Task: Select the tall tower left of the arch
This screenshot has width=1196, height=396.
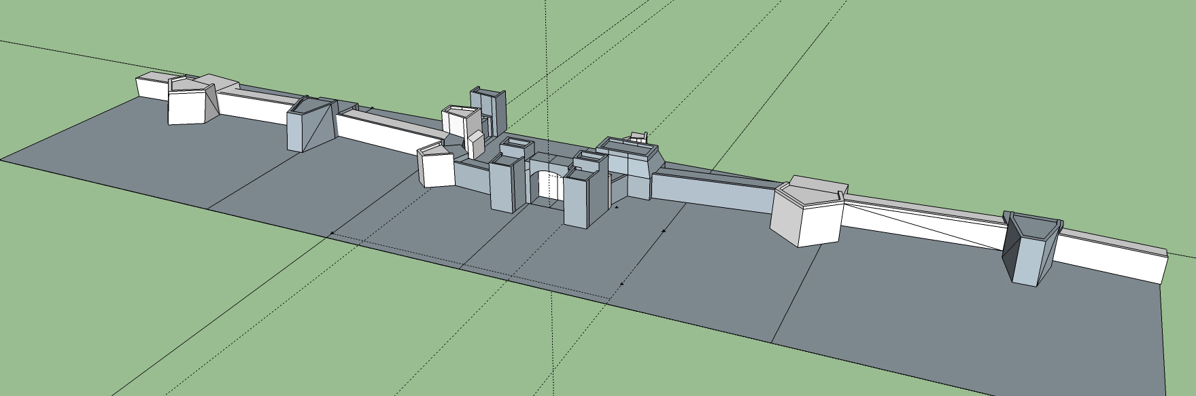Action: click(x=504, y=185)
